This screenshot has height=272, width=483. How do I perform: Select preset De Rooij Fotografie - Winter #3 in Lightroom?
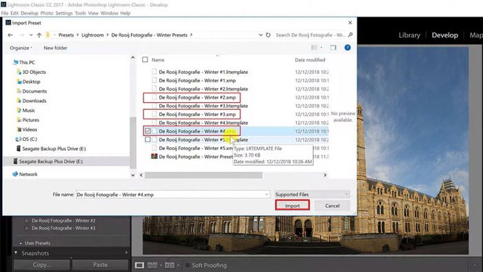(63, 229)
